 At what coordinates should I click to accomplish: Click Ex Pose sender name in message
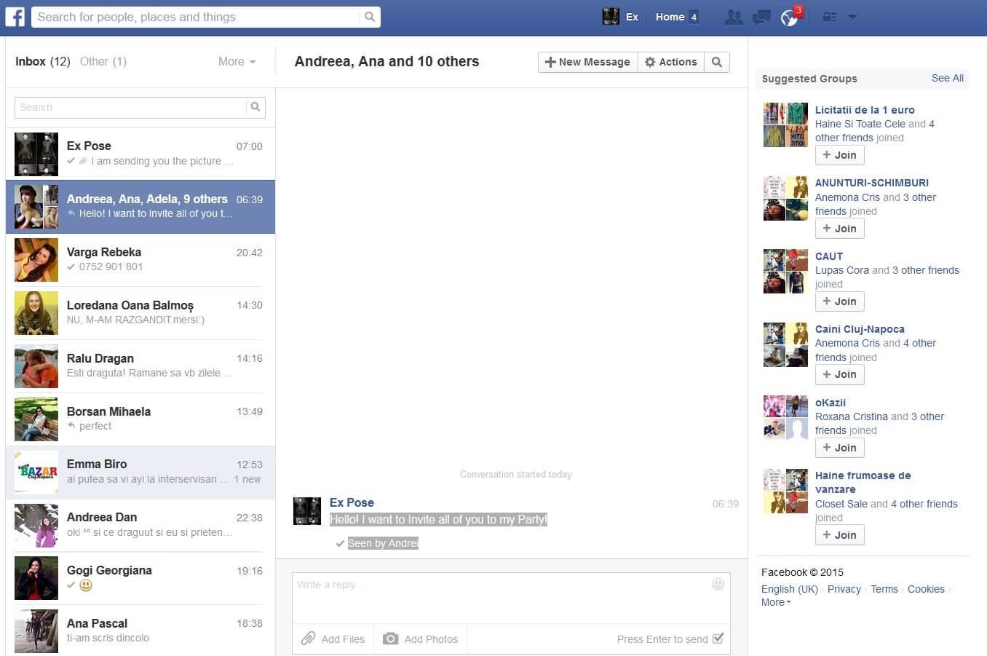352,502
